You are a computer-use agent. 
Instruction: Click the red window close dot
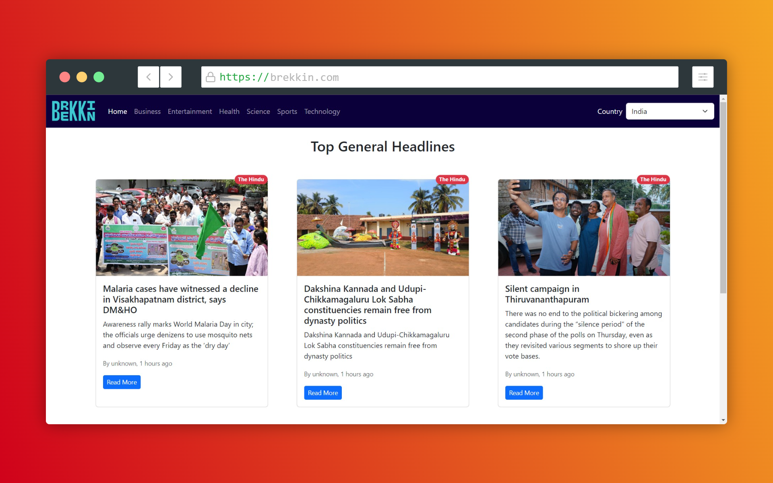[x=65, y=77]
